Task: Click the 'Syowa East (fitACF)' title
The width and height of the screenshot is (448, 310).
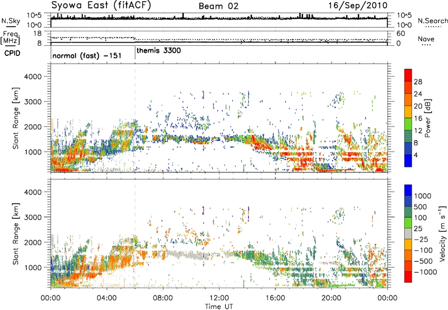Action: pyautogui.click(x=101, y=5)
